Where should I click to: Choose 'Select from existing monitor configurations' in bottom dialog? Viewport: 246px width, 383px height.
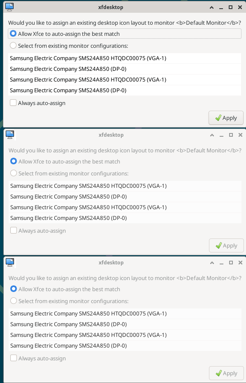(x=14, y=301)
